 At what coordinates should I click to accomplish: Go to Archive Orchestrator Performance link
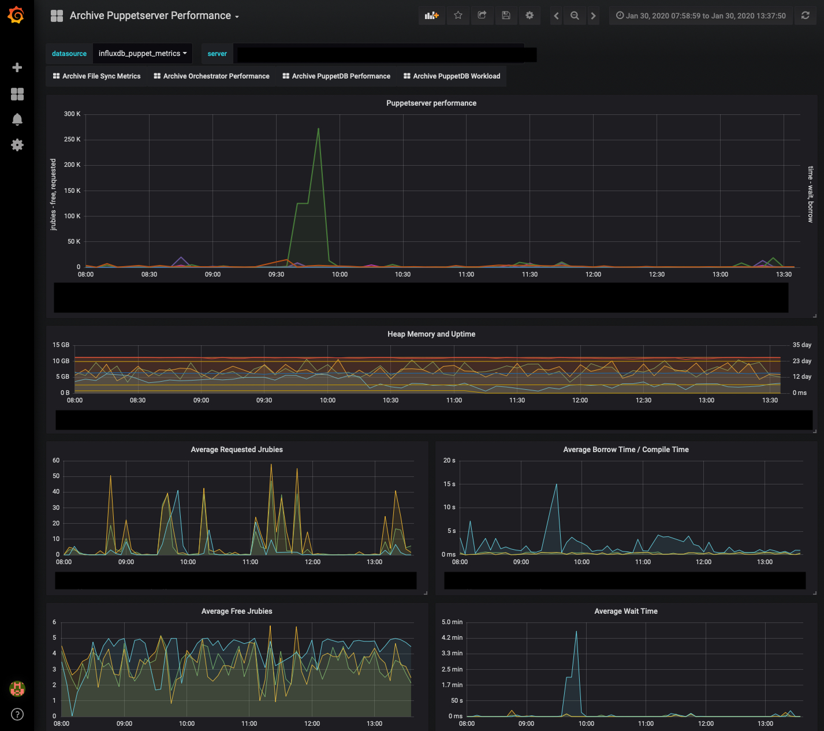(211, 76)
